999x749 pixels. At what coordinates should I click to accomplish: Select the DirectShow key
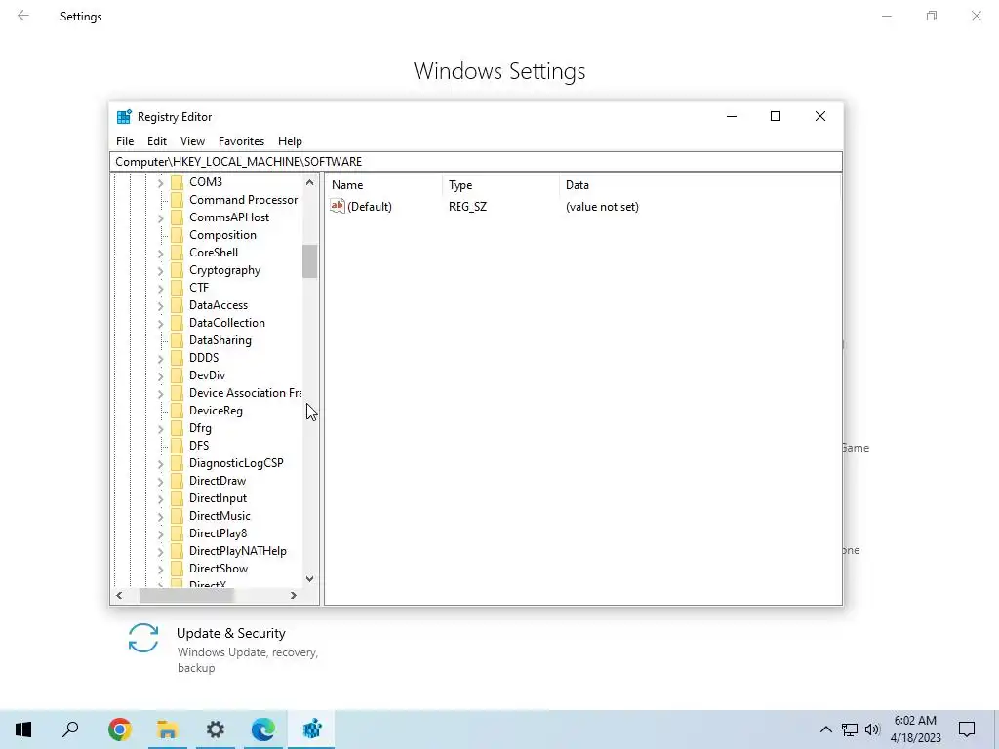pos(219,569)
